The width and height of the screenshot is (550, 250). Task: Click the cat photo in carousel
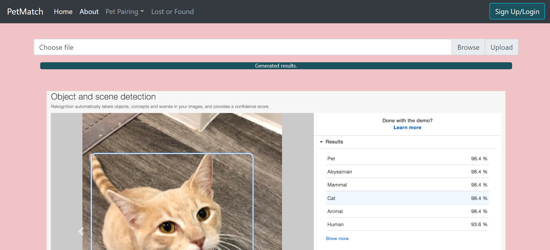click(x=182, y=182)
